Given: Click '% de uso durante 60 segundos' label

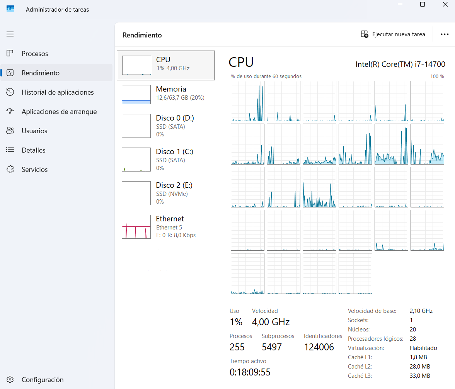Looking at the screenshot, I should tap(266, 76).
